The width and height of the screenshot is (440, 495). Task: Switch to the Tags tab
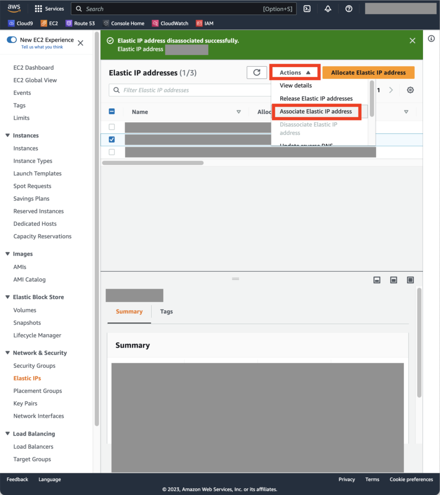(167, 312)
